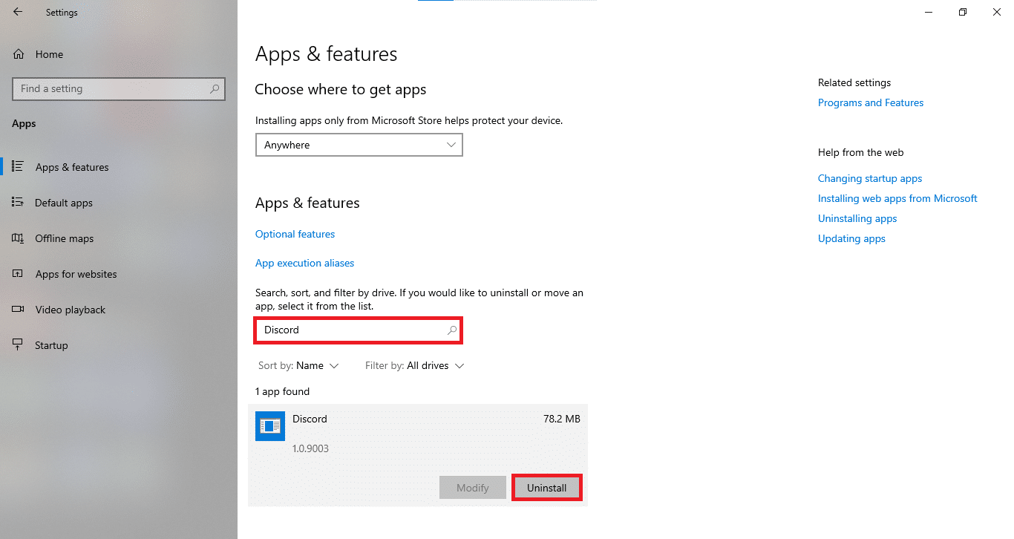Uninstall the Discord app
This screenshot has width=1014, height=539.
point(546,487)
